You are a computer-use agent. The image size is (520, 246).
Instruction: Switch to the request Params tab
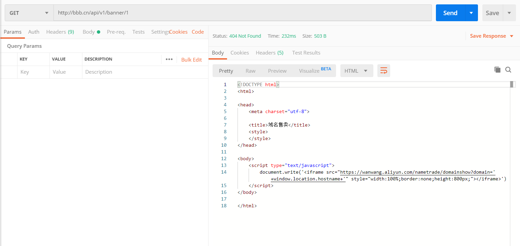pyautogui.click(x=12, y=32)
